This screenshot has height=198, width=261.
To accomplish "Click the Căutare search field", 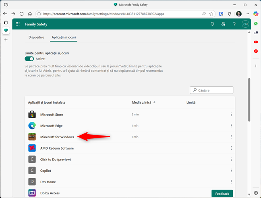I will [x=211, y=90].
